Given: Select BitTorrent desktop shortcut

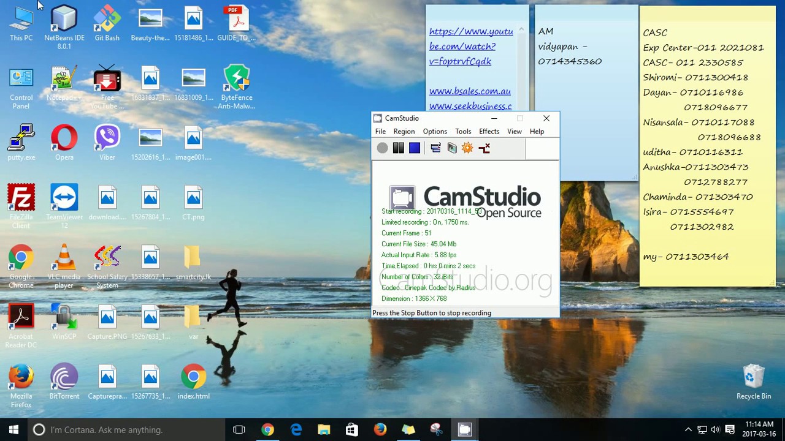Looking at the screenshot, I should 64,382.
